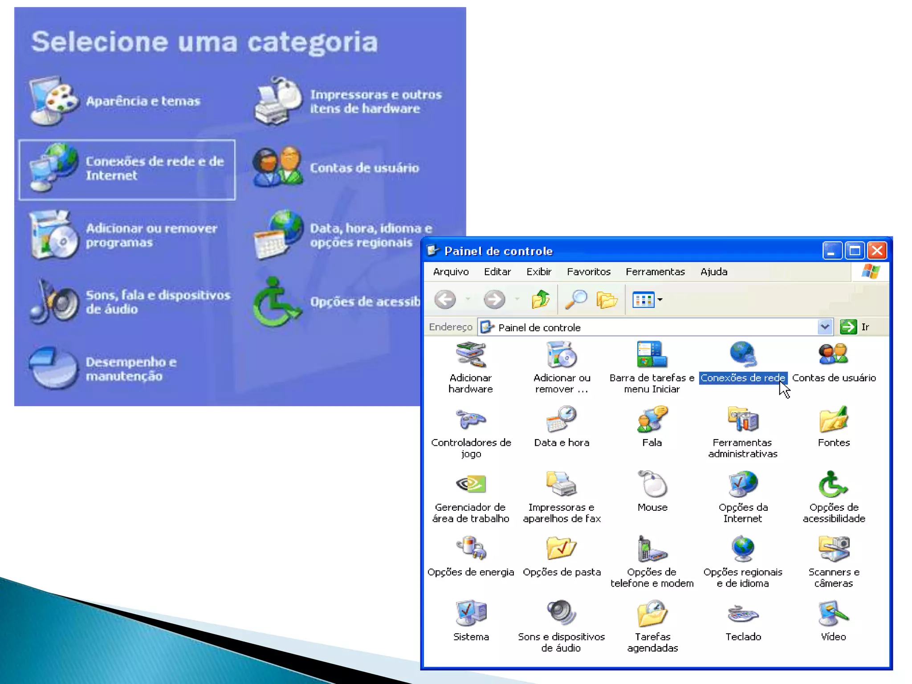912x684 pixels.
Task: Open Ferramentas administrativas icon
Action: coord(743,420)
